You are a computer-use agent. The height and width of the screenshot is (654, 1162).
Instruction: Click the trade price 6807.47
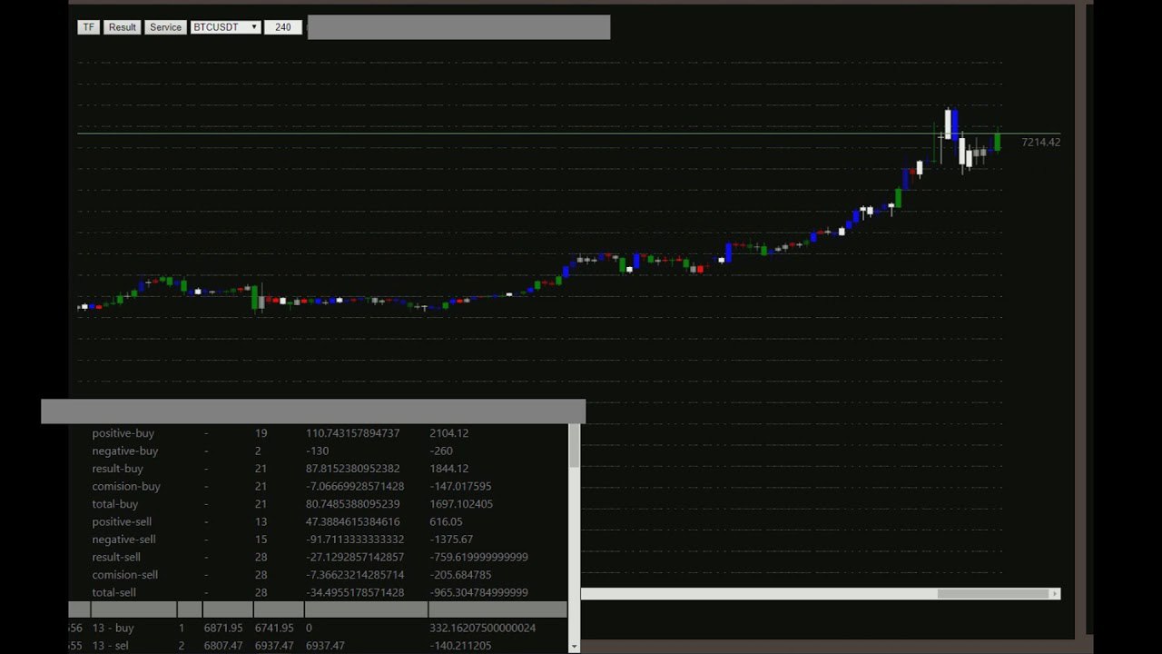coord(223,646)
